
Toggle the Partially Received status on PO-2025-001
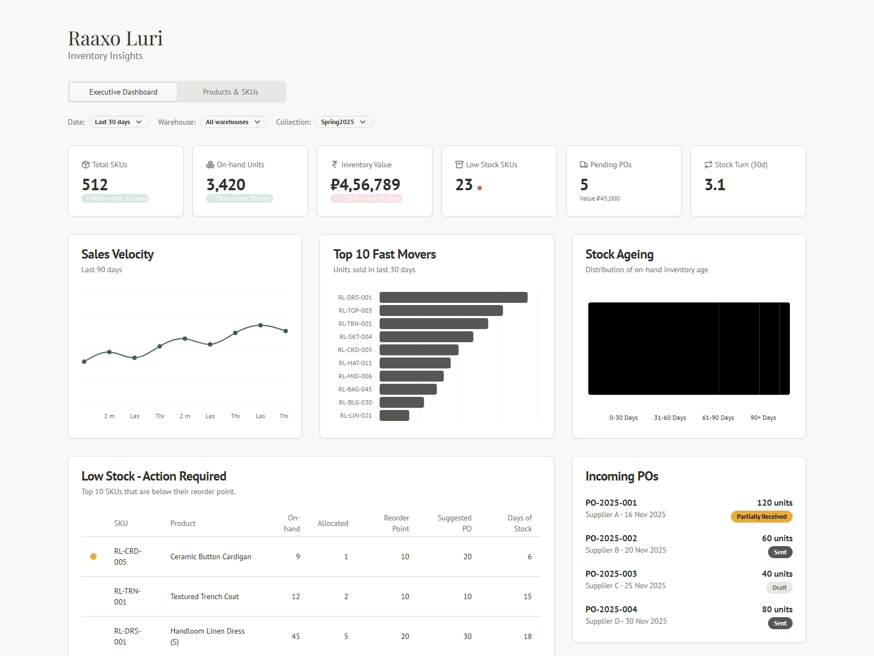(761, 516)
